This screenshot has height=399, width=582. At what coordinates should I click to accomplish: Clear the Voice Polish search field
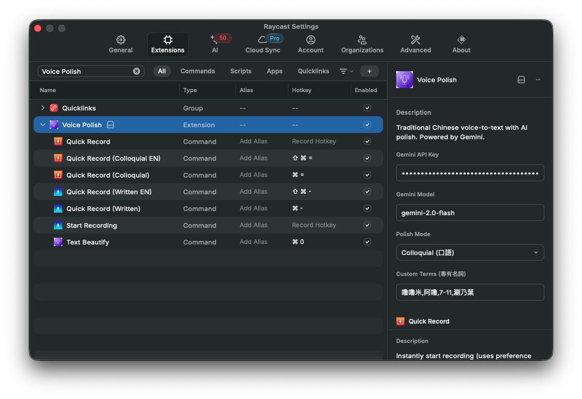coord(136,71)
